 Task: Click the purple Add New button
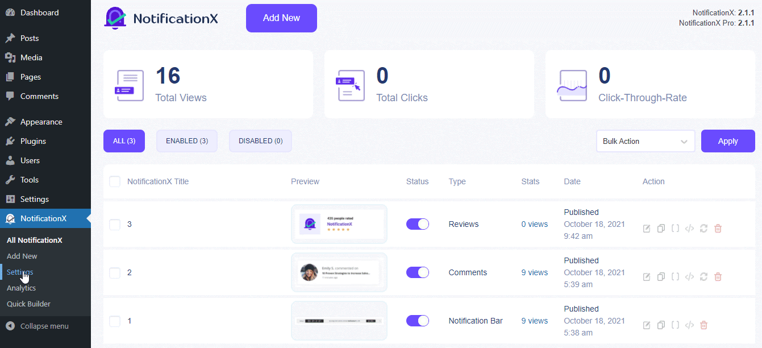point(281,18)
